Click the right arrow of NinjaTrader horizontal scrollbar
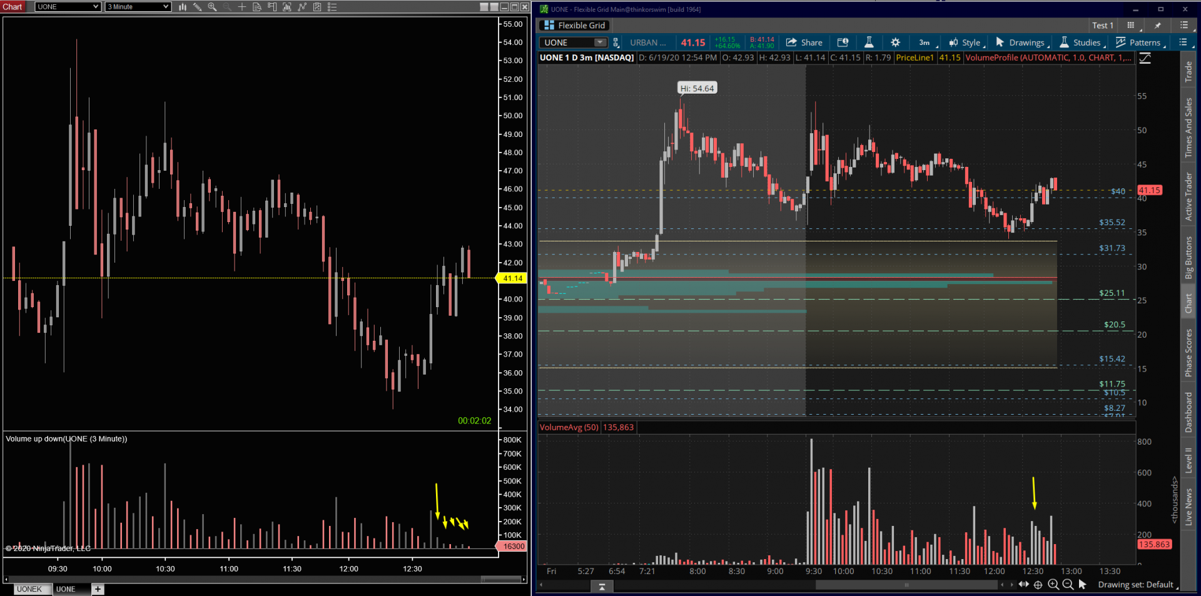 [x=524, y=580]
